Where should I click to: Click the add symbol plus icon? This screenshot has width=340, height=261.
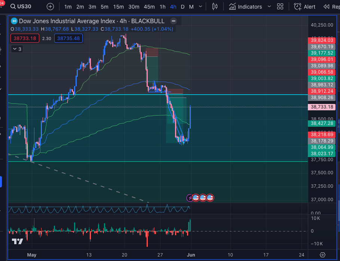click(x=50, y=7)
